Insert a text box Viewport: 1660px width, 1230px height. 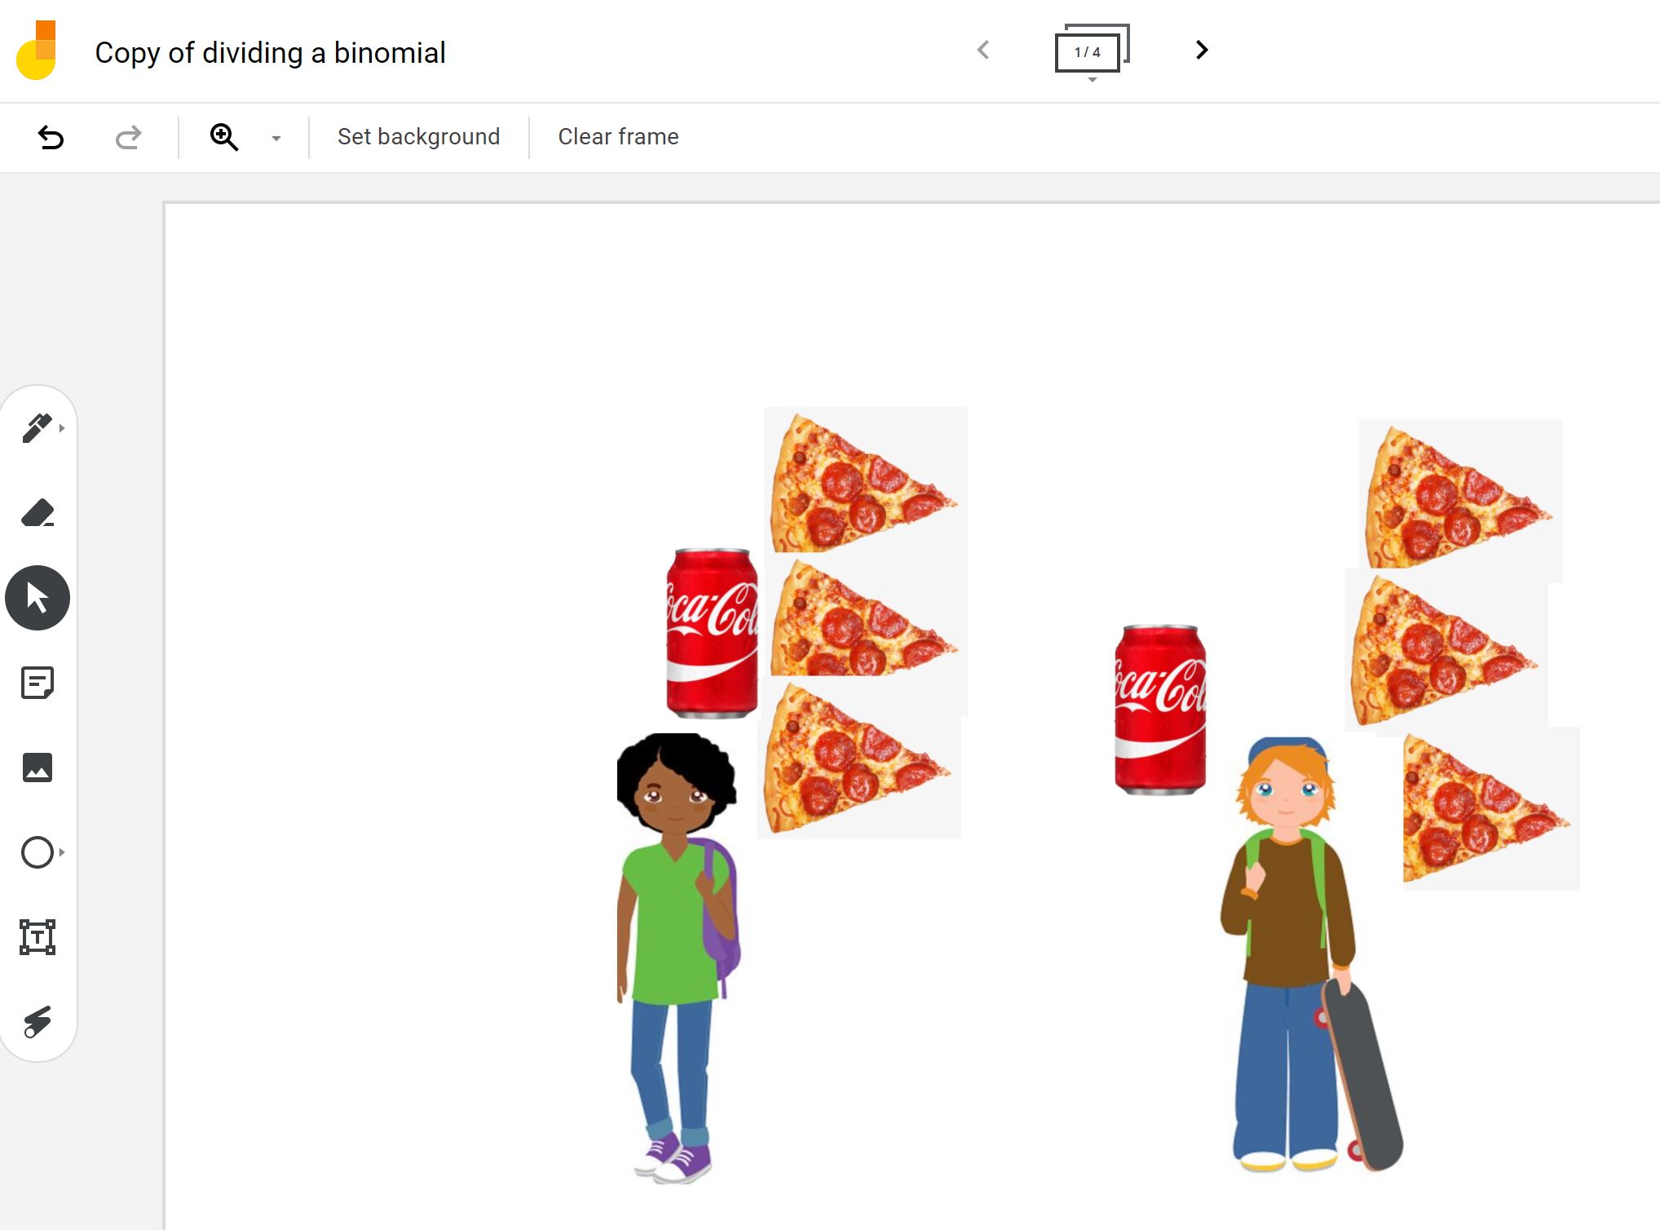tap(38, 937)
